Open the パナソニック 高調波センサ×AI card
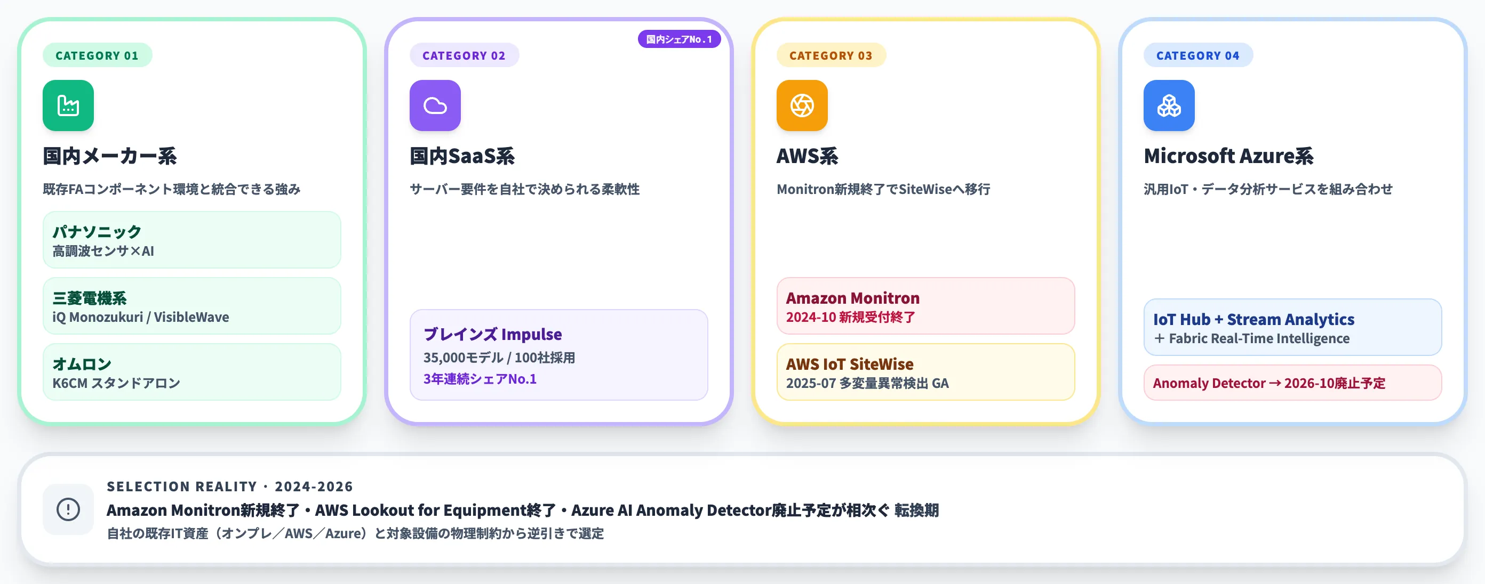This screenshot has width=1485, height=584. [x=192, y=240]
